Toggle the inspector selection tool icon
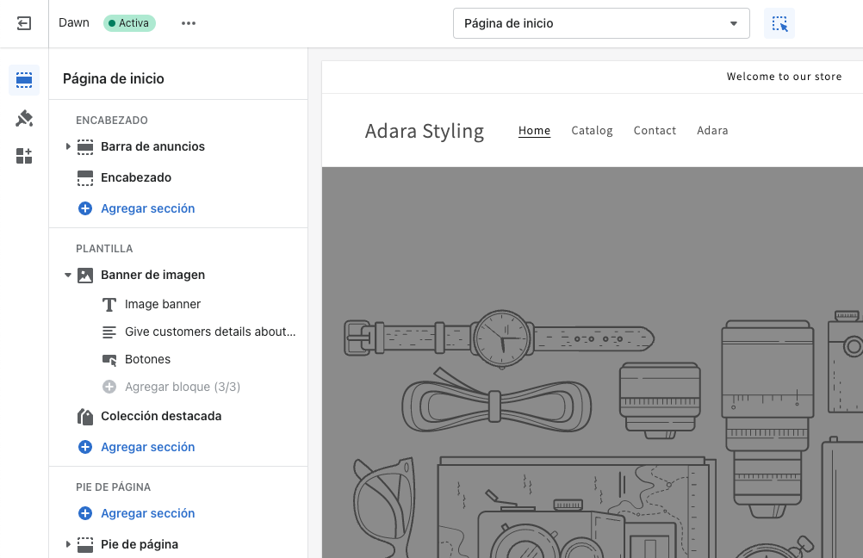Image resolution: width=863 pixels, height=558 pixels. tap(779, 23)
